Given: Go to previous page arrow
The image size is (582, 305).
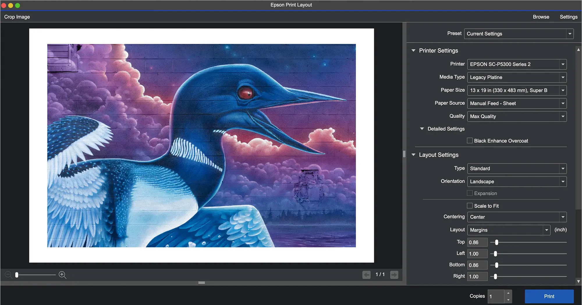Looking at the screenshot, I should [366, 275].
